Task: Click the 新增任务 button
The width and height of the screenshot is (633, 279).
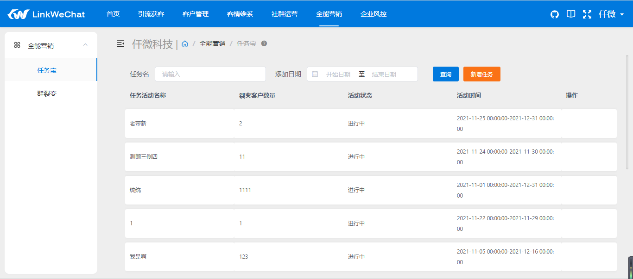Action: point(482,74)
